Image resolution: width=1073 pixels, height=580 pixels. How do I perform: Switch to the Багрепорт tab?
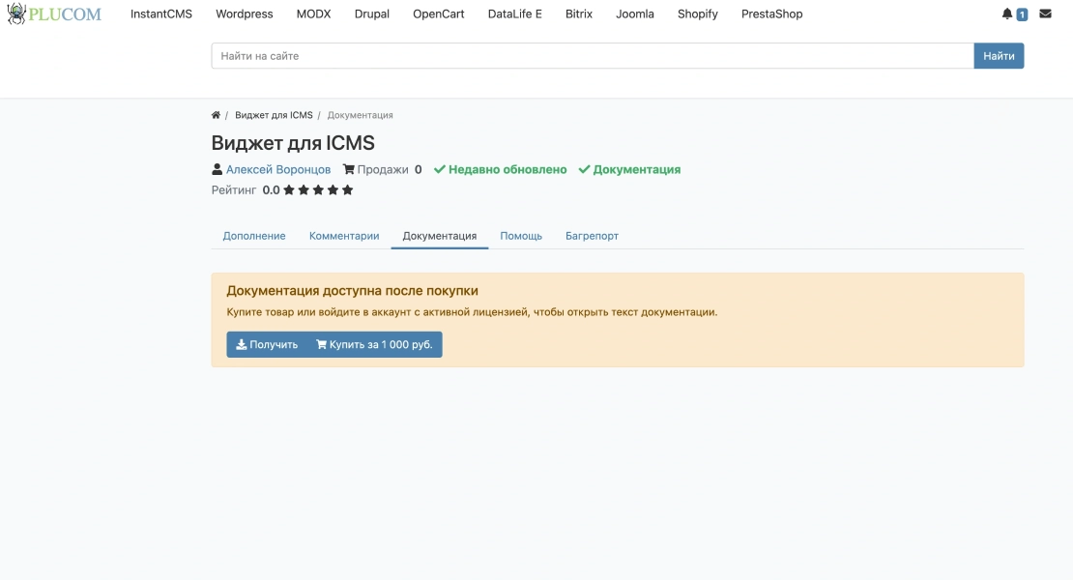pos(592,236)
